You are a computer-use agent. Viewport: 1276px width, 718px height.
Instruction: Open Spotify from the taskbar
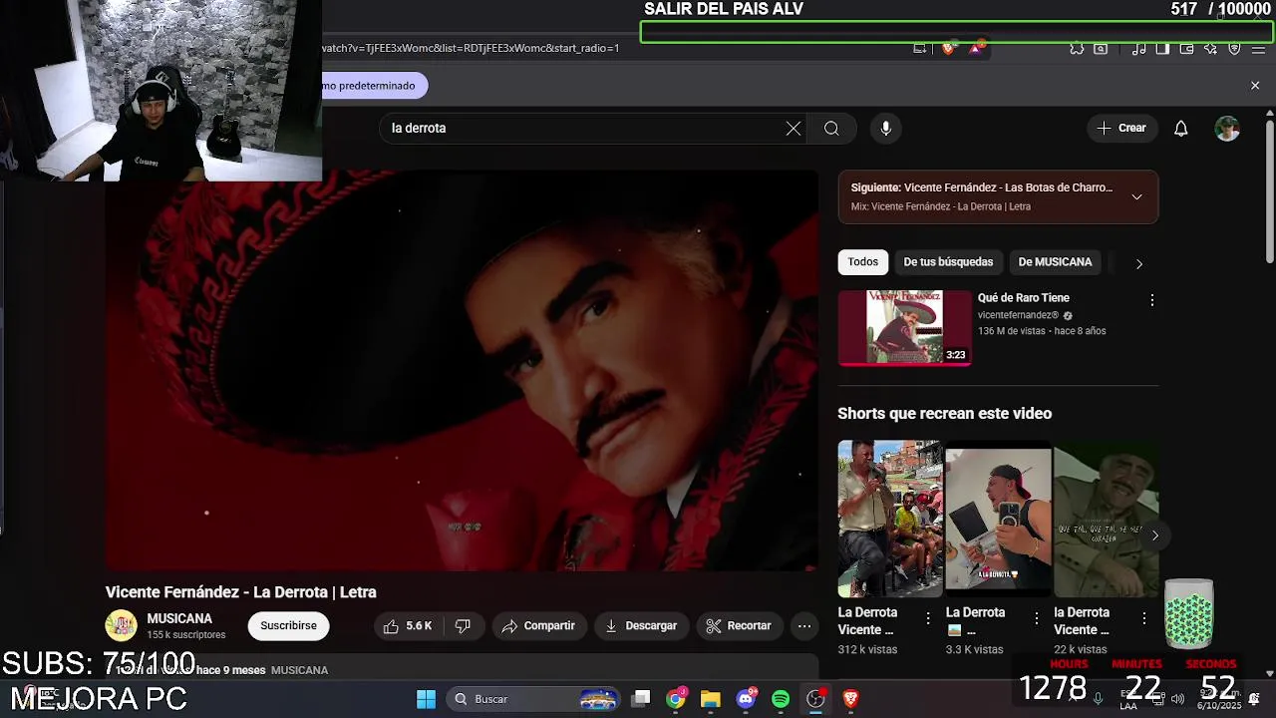(781, 699)
